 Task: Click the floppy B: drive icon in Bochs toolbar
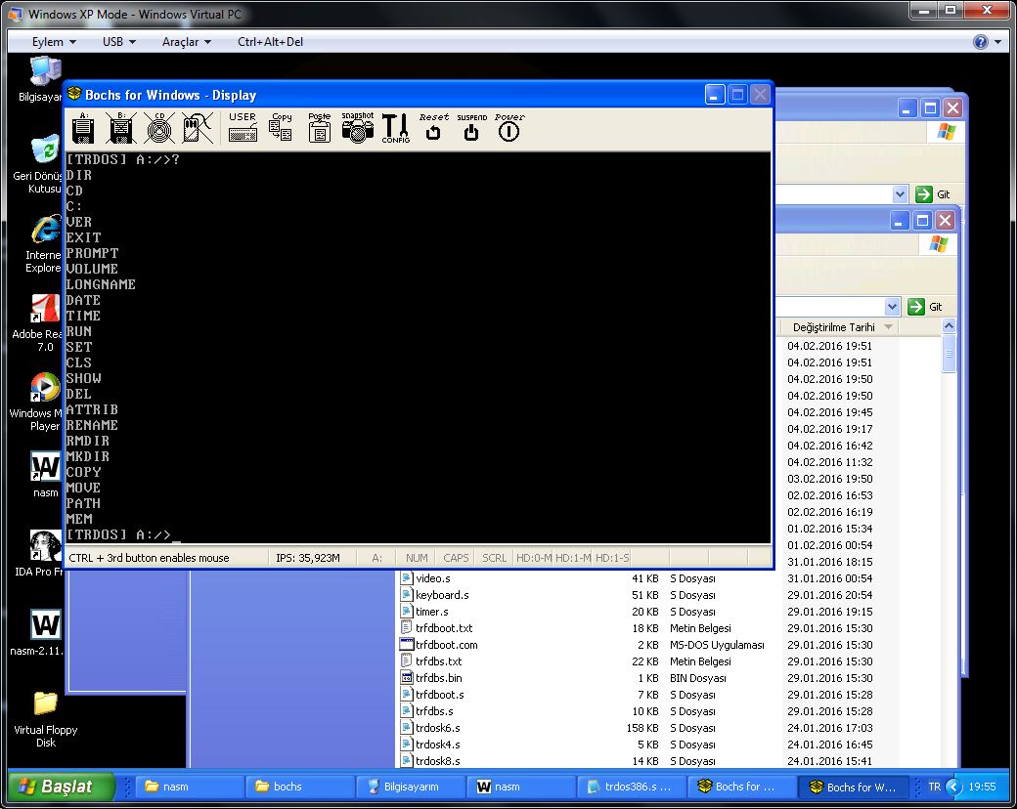[x=120, y=128]
